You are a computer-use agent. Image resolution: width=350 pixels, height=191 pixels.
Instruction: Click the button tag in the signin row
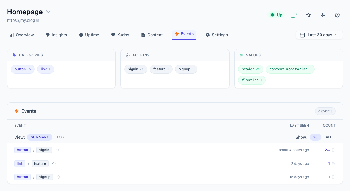pos(22,150)
